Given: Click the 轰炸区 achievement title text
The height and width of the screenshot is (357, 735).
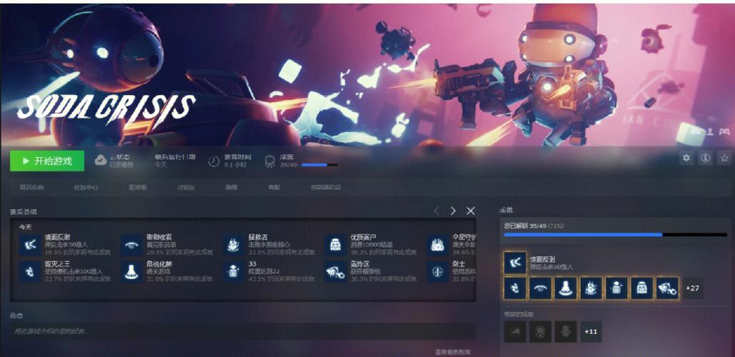Looking at the screenshot, I should pyautogui.click(x=360, y=263).
